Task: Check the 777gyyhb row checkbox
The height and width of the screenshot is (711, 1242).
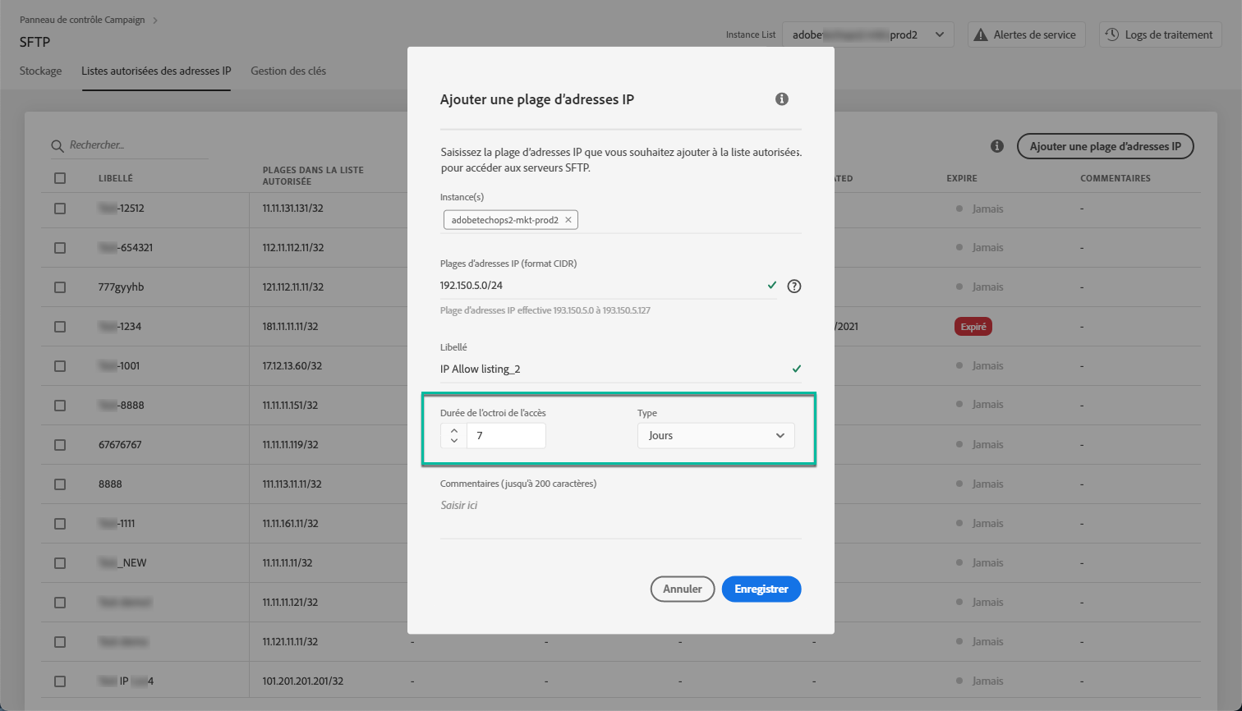Action: (x=60, y=287)
